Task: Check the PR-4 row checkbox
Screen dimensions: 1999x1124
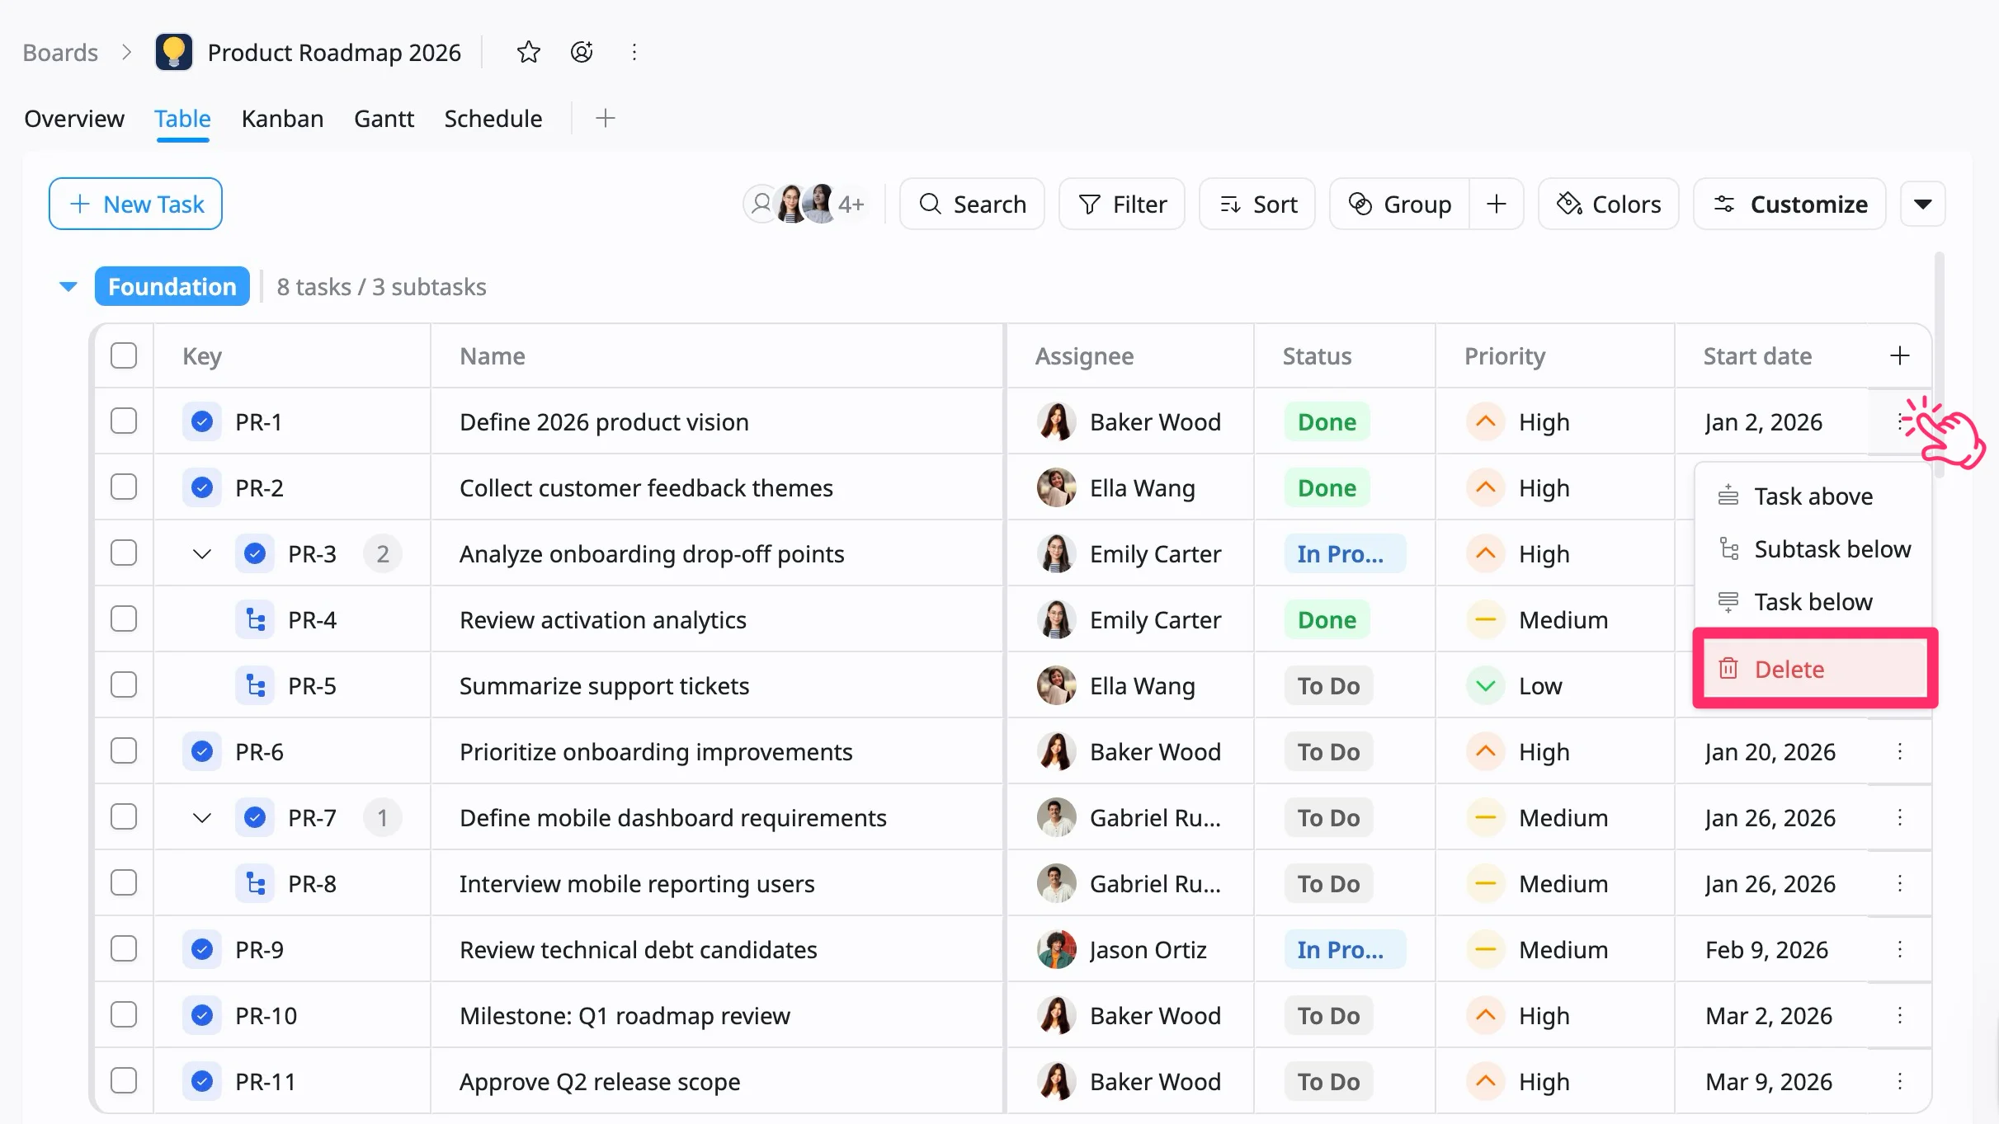Action: [x=124, y=619]
